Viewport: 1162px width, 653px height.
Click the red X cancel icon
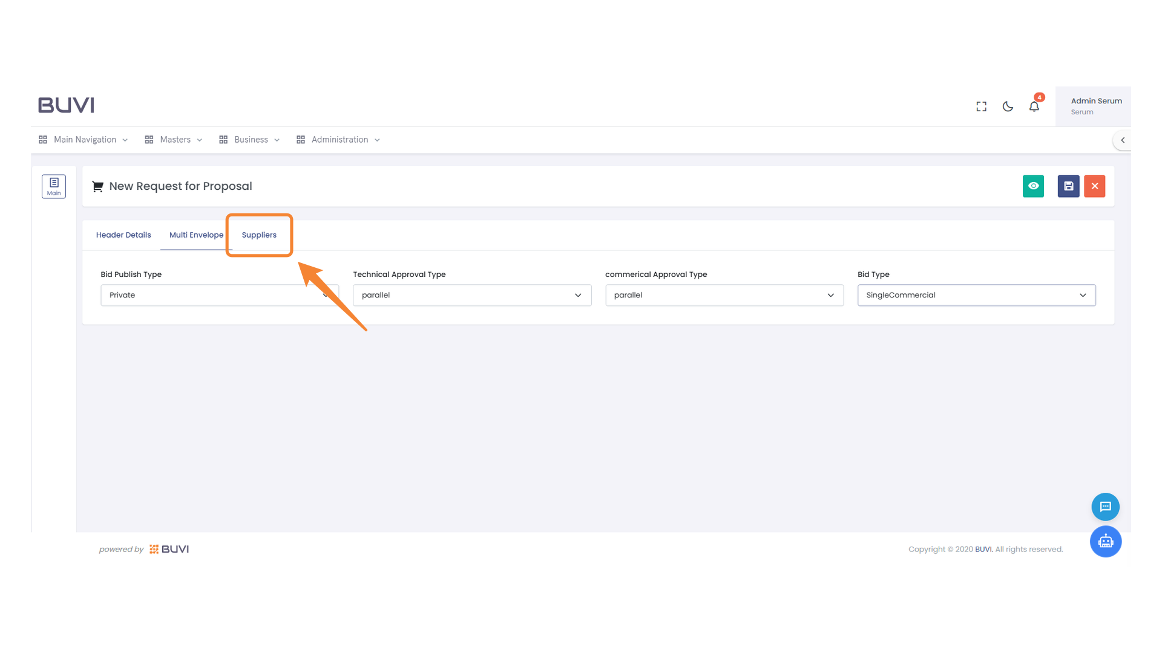[1094, 186]
